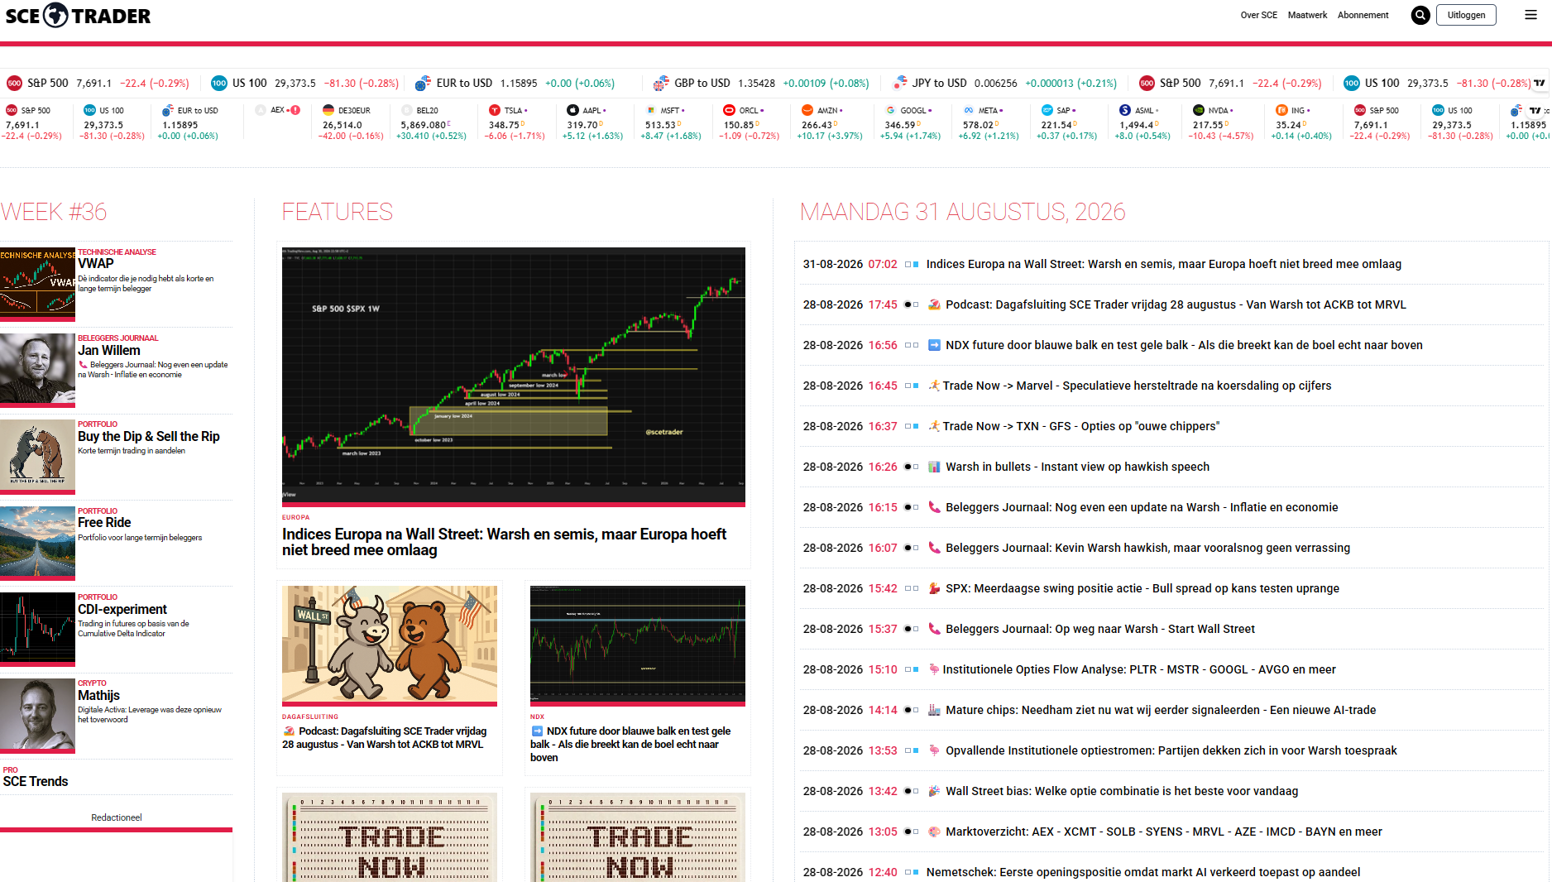Open the Buy the Dip & Sell the Rip link
1552x882 pixels.
pos(149,436)
